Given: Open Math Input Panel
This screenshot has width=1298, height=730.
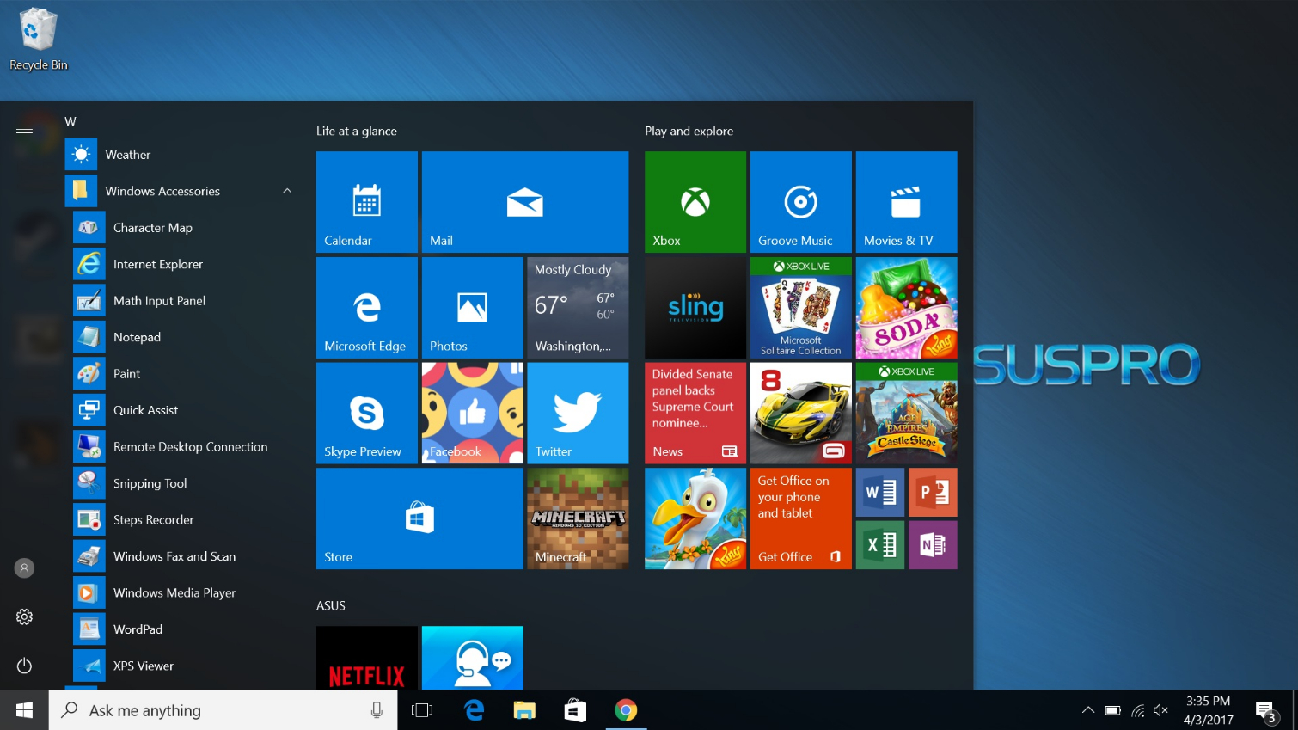Looking at the screenshot, I should [183, 301].
